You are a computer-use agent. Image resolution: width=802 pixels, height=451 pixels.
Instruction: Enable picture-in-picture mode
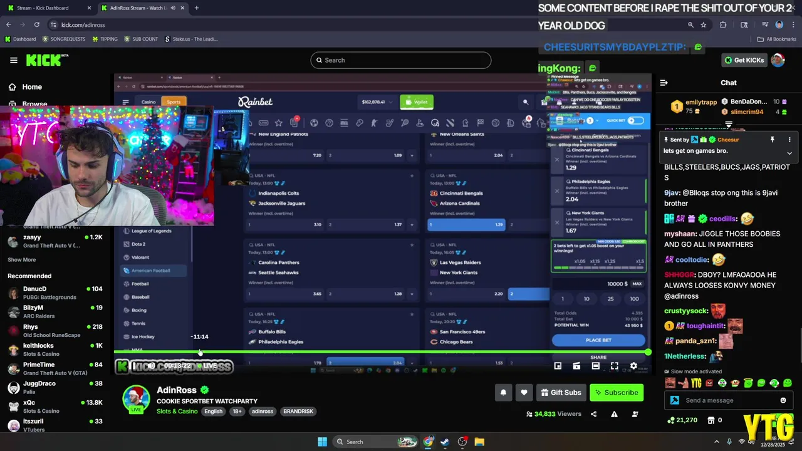(x=558, y=366)
